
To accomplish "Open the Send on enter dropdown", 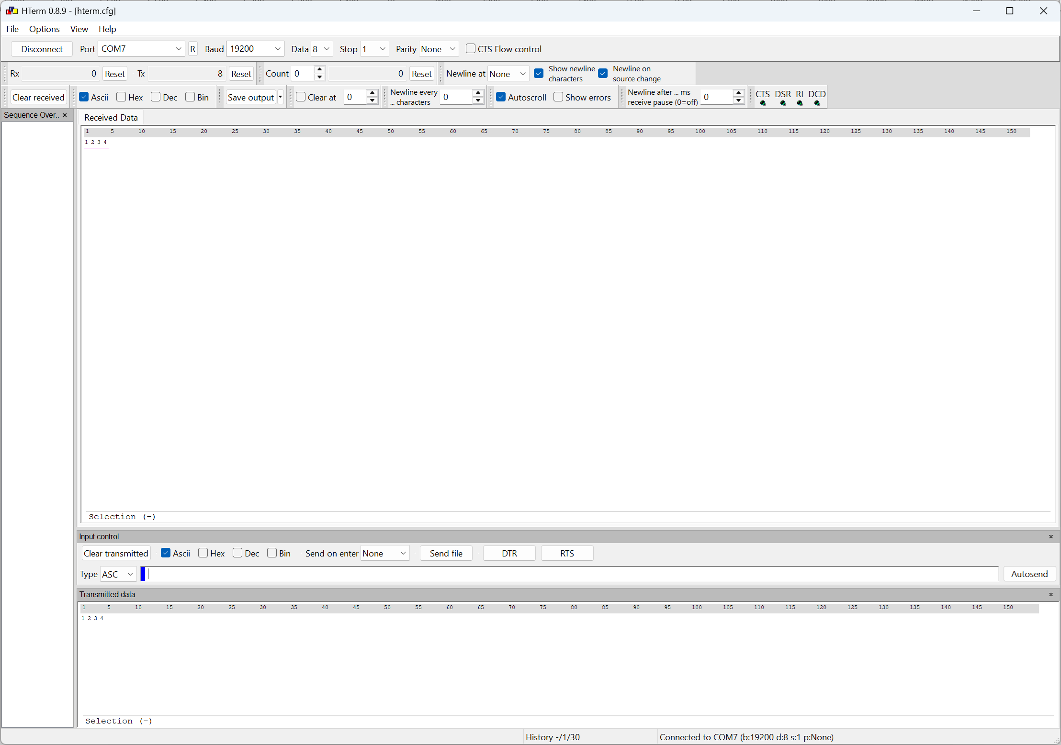I will 403,554.
